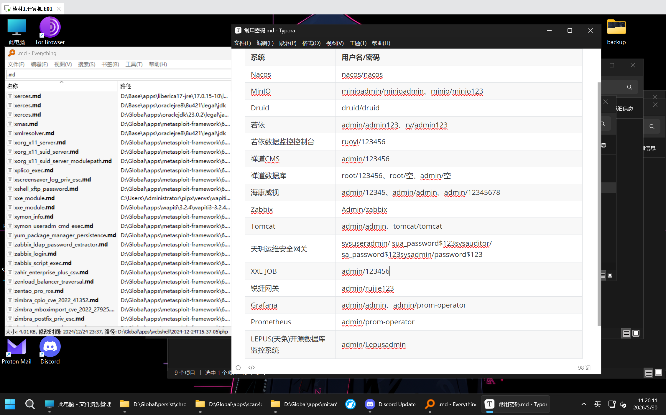This screenshot has width=666, height=415.
Task: Open Typora 主题(T) menu
Action: [358, 43]
